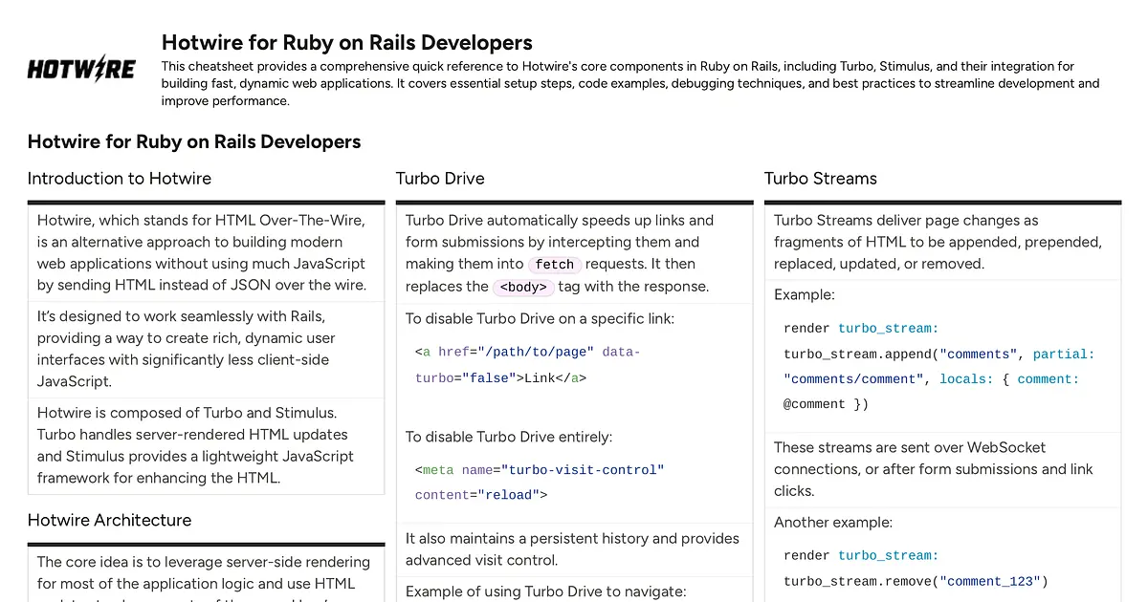Screen dimensions: 1148x602
Task: Click the meta "turbo-visit-control" code snippet
Action: pyautogui.click(x=540, y=483)
